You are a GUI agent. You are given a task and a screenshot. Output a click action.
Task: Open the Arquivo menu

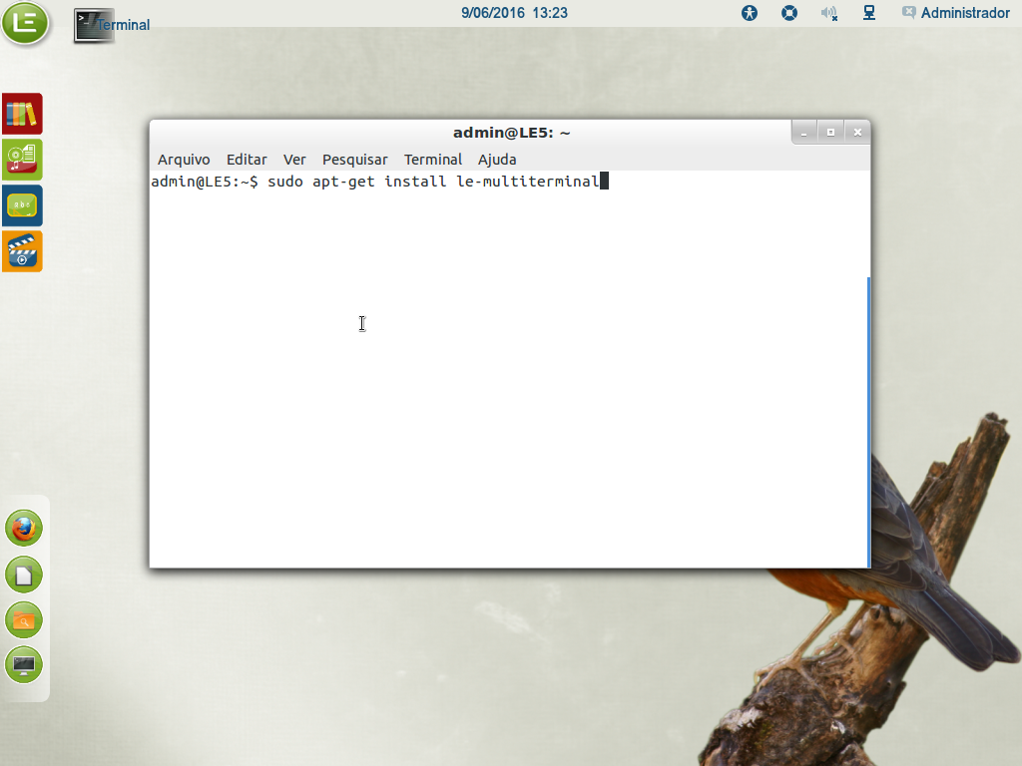tap(184, 160)
